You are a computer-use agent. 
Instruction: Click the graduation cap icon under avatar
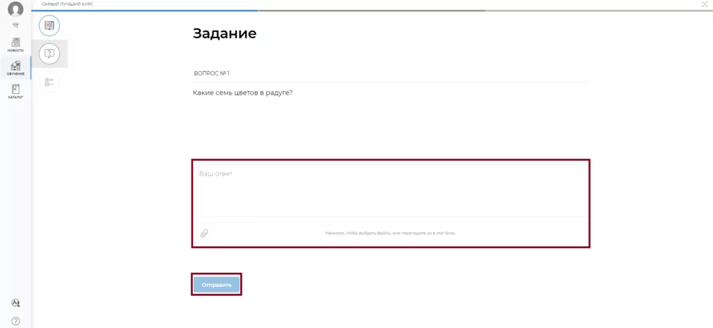tap(15, 26)
